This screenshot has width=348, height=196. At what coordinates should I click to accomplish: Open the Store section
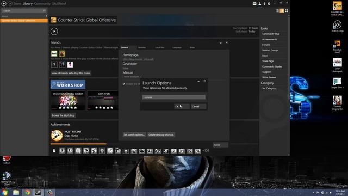pos(17,4)
